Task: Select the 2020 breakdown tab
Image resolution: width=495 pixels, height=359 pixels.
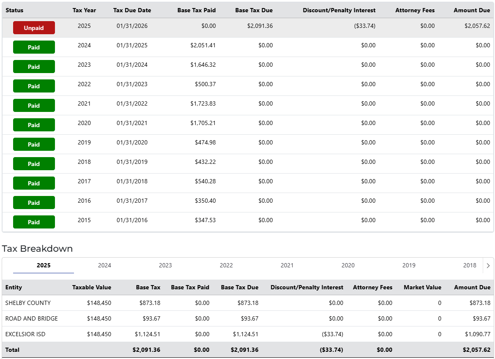Action: [x=348, y=265]
